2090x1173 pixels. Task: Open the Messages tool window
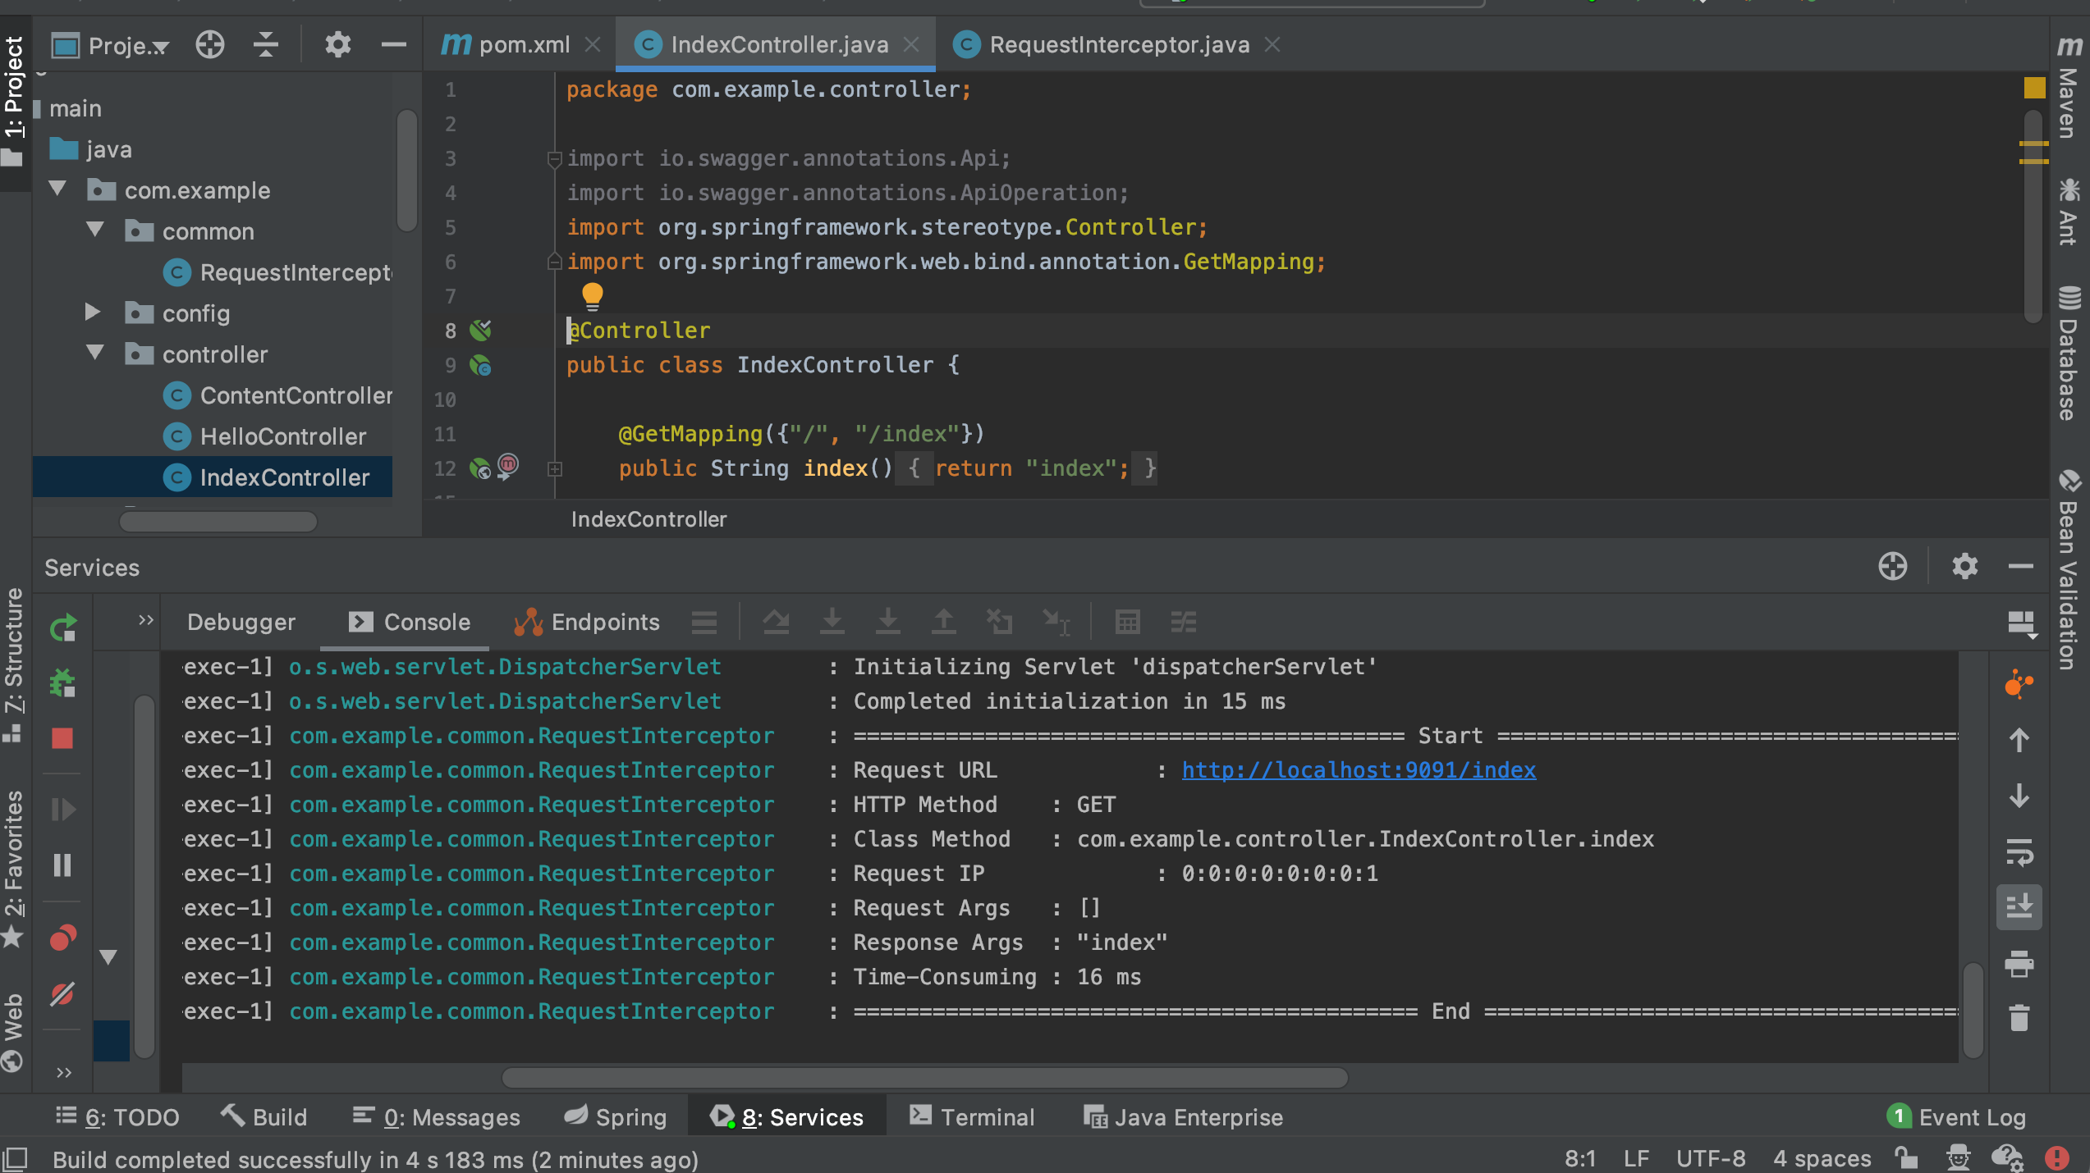(x=436, y=1117)
